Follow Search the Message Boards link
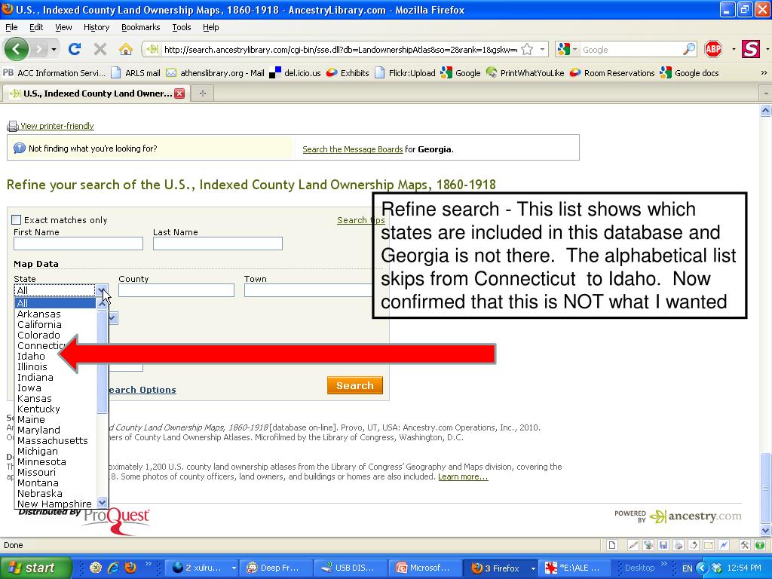The image size is (772, 579). (353, 149)
